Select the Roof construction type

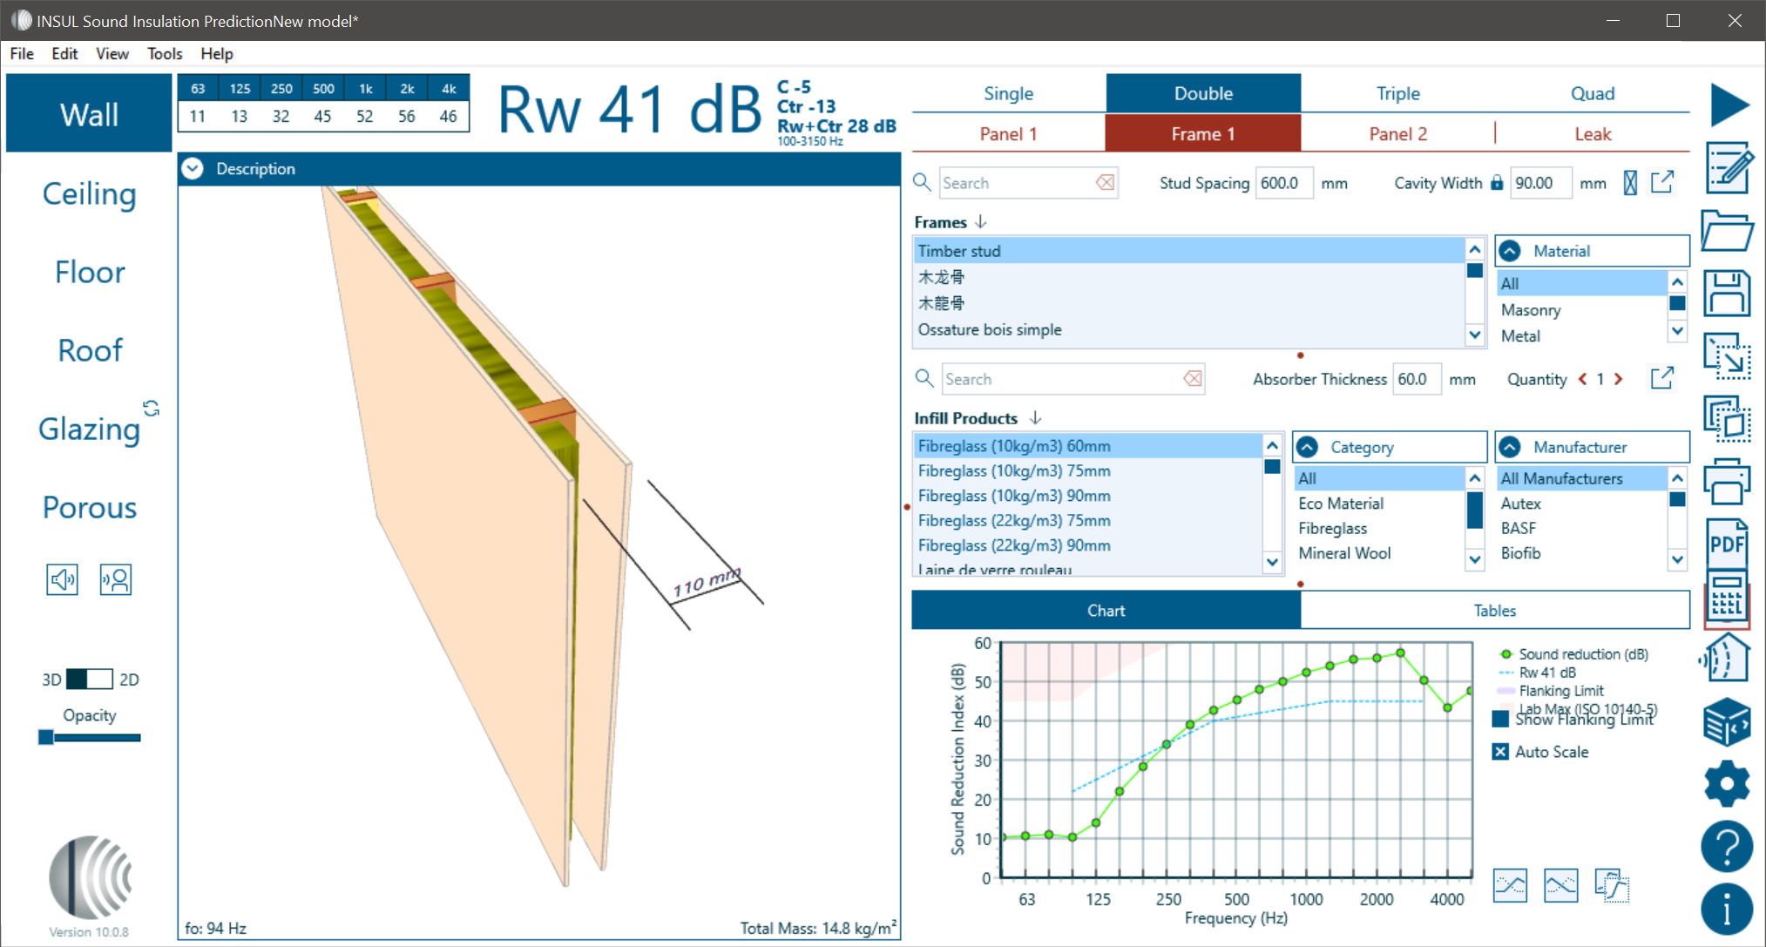[90, 350]
